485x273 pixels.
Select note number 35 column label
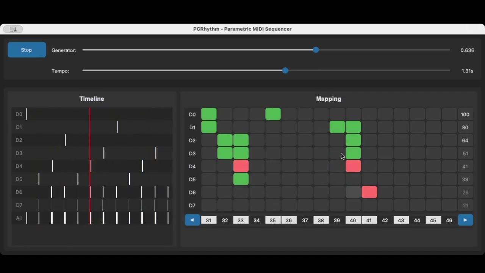pyautogui.click(x=273, y=220)
